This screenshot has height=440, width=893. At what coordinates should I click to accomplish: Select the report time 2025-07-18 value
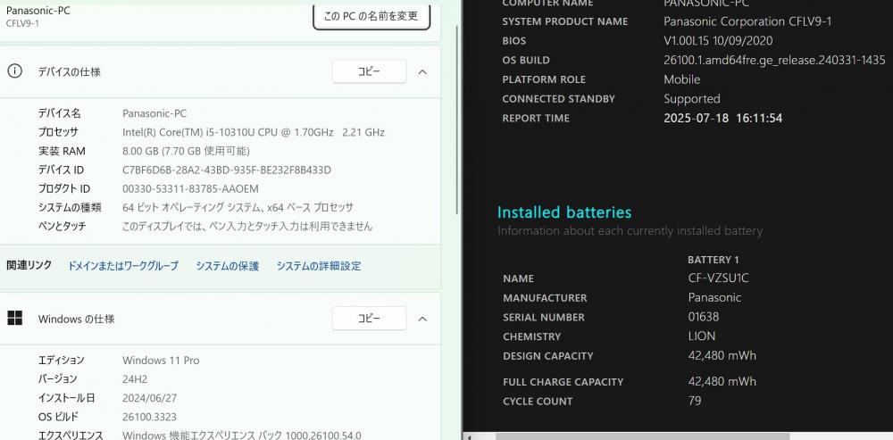(x=722, y=118)
